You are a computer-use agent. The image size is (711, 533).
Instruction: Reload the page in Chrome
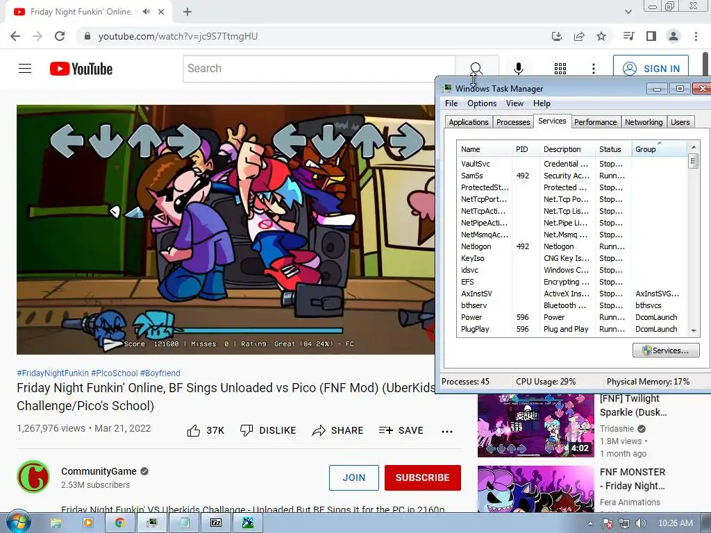coord(60,36)
